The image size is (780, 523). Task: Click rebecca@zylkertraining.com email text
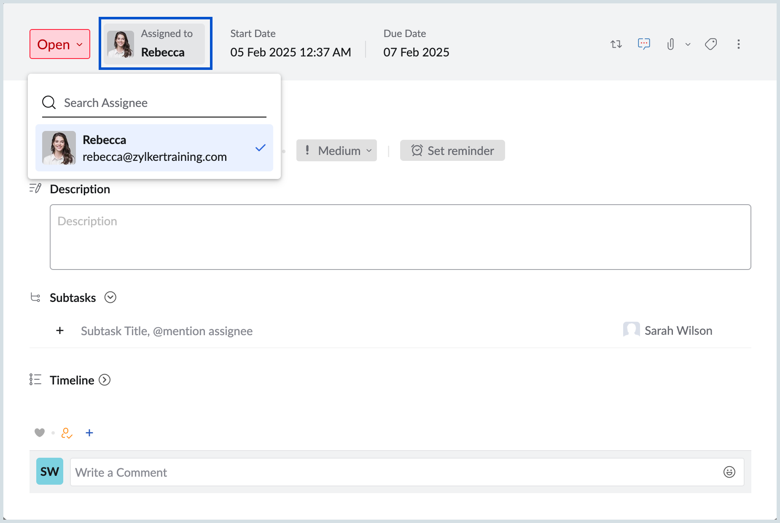tap(155, 157)
